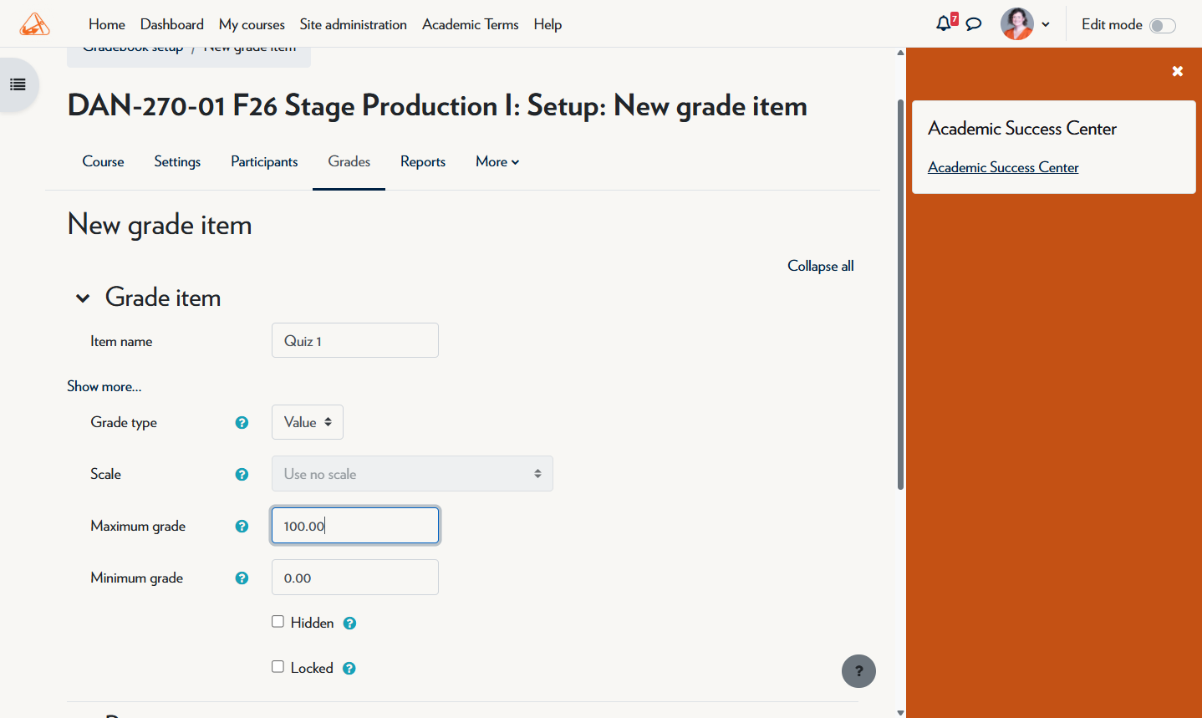Click the help icon beside Maximum grade
Screen dimensions: 1202x718
tap(242, 527)
